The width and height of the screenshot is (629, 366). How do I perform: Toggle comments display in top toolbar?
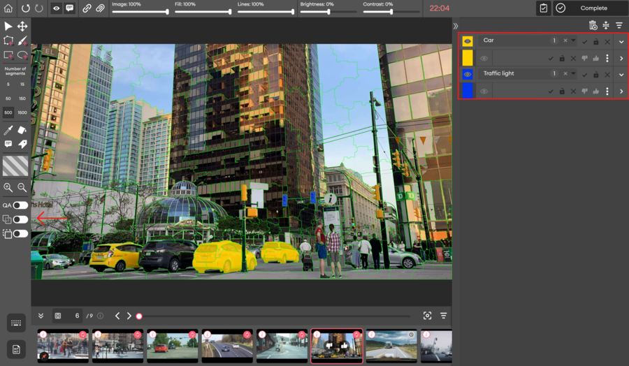70,8
